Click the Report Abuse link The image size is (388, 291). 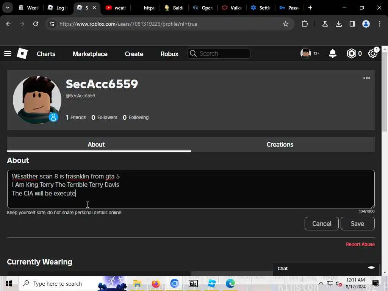coord(360,244)
